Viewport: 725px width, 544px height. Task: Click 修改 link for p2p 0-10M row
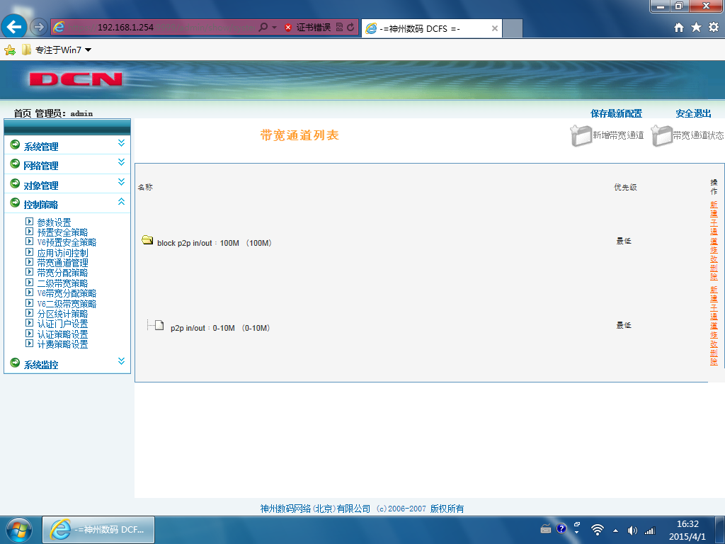(714, 339)
